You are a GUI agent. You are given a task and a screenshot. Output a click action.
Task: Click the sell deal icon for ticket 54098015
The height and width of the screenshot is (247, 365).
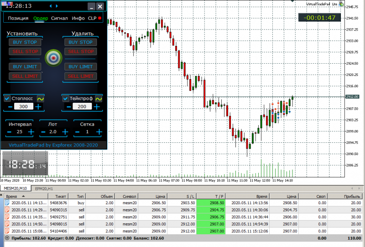point(7,224)
